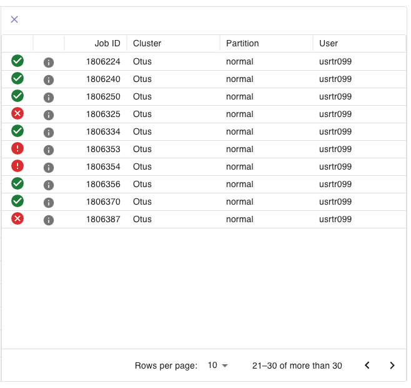Click red exclamation status of job 1806353
Viewport: 411px width, 388px height.
point(17,148)
